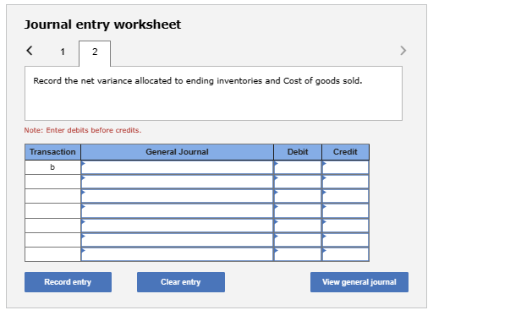Click Debit cell in third row
Viewport: 521px width, 332px height.
point(298,197)
